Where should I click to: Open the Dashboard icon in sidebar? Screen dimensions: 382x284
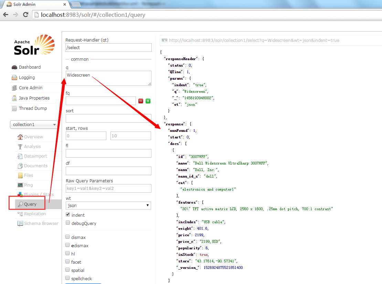click(14, 67)
